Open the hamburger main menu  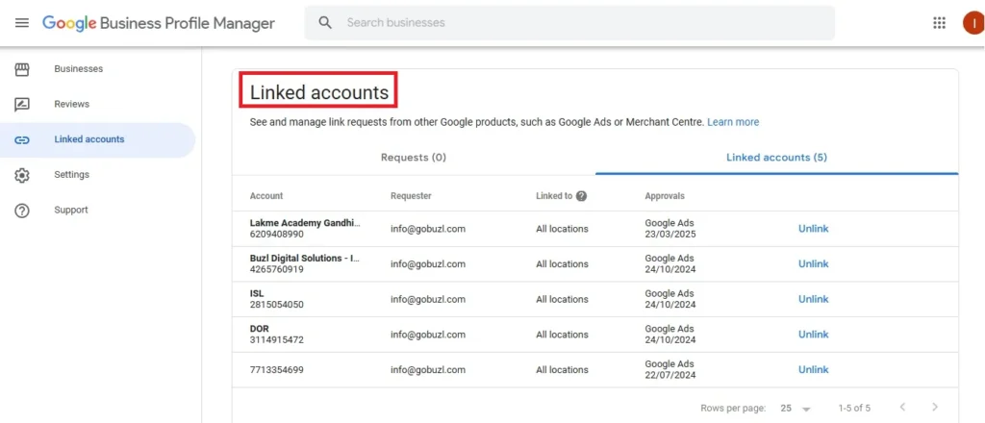21,23
